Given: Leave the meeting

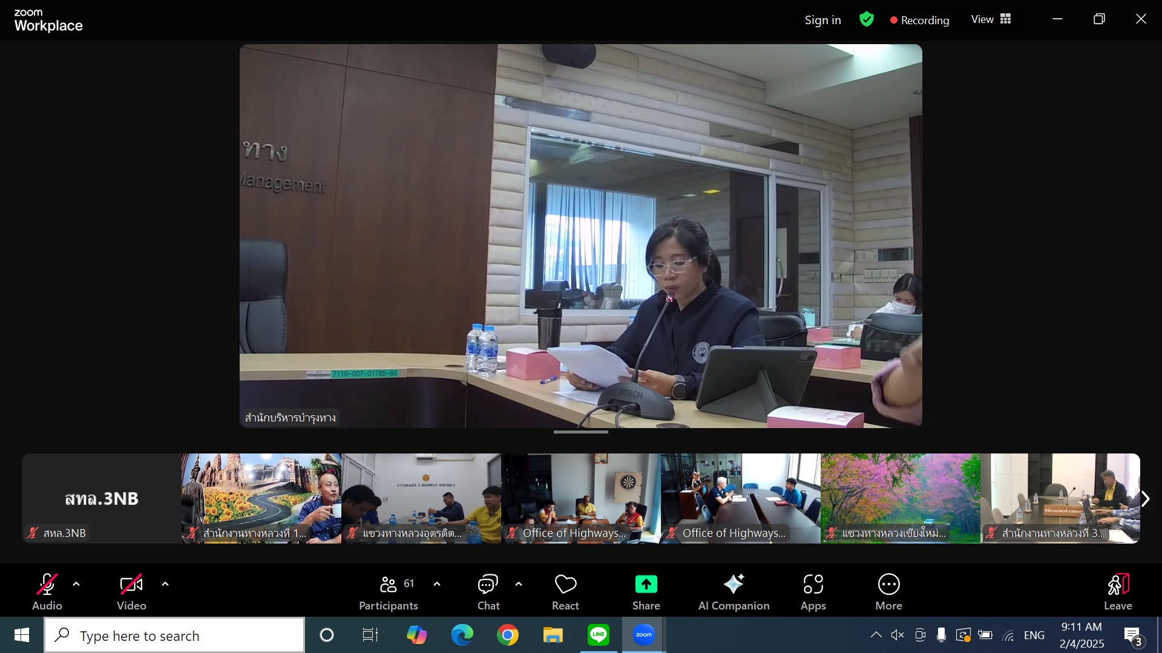Looking at the screenshot, I should 1117,592.
